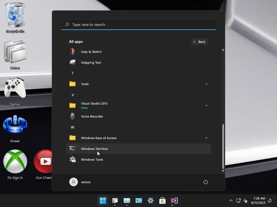
Task: Open the Extras desktop folder
Action: click(x=15, y=55)
